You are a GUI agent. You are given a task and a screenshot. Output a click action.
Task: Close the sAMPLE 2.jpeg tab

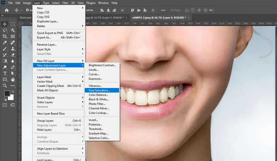(189, 18)
